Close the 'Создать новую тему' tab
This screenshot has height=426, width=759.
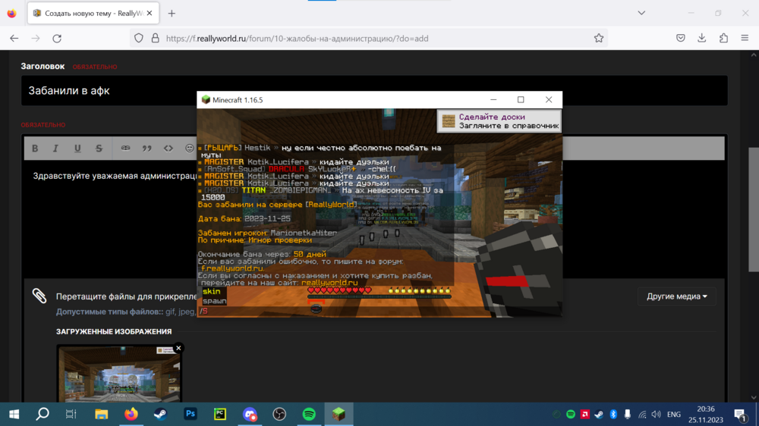tap(150, 14)
